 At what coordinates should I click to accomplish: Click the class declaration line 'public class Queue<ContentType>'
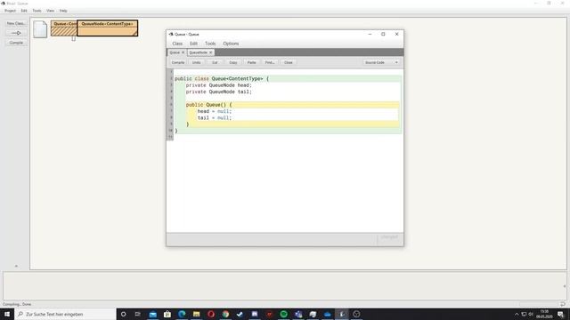pos(222,79)
